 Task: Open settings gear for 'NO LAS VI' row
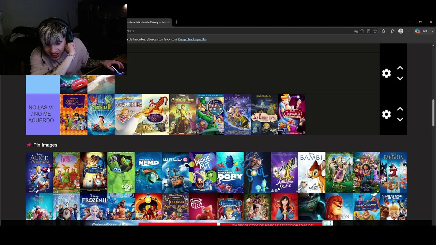click(x=386, y=114)
